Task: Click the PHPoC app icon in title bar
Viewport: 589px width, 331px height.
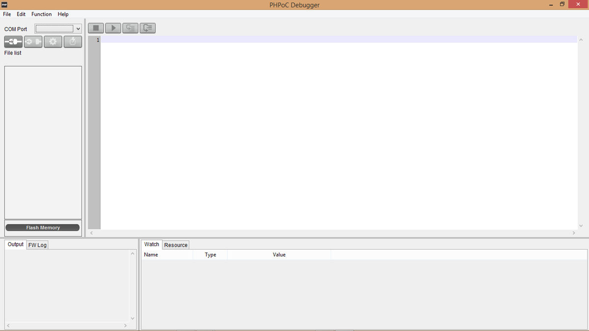Action: [5, 5]
